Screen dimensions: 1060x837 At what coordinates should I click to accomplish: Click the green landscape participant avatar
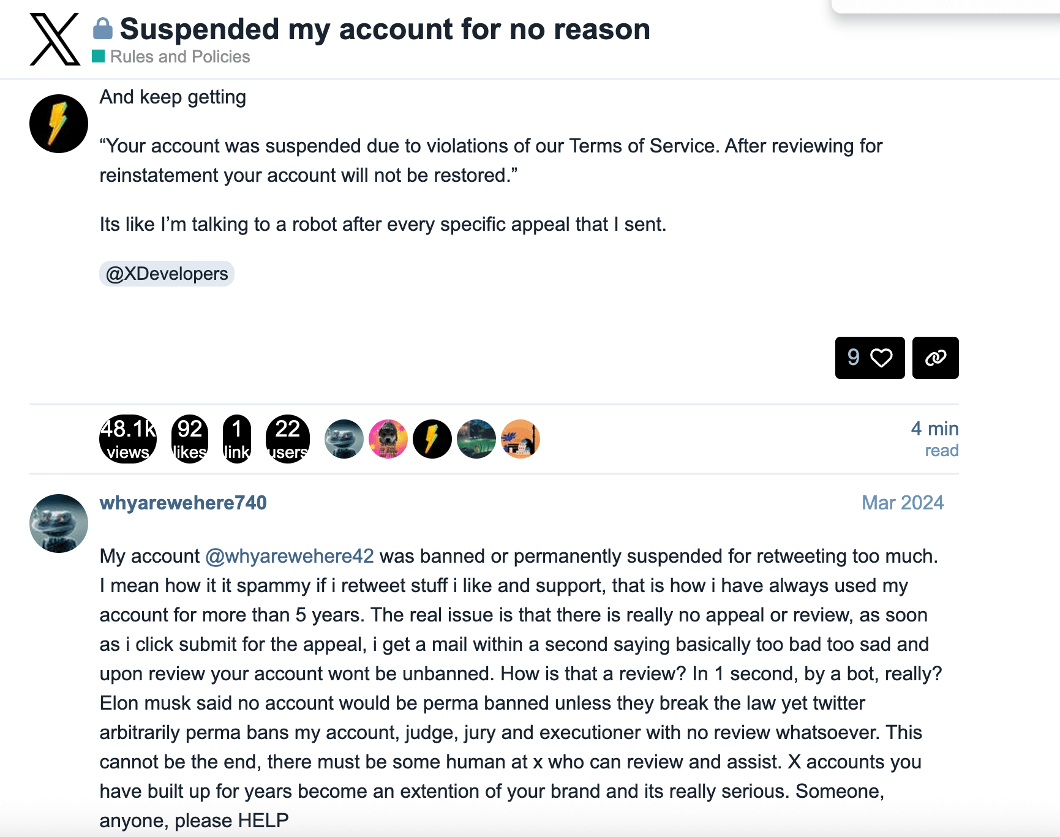tap(476, 439)
